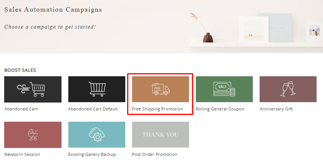Select the Post Order Promotion label
This screenshot has width=323, height=160.
tap(154, 154)
